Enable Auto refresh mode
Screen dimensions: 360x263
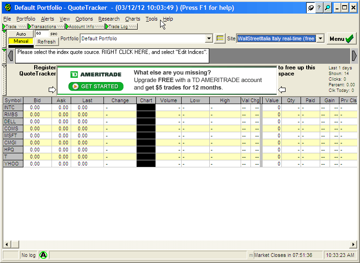(21, 34)
